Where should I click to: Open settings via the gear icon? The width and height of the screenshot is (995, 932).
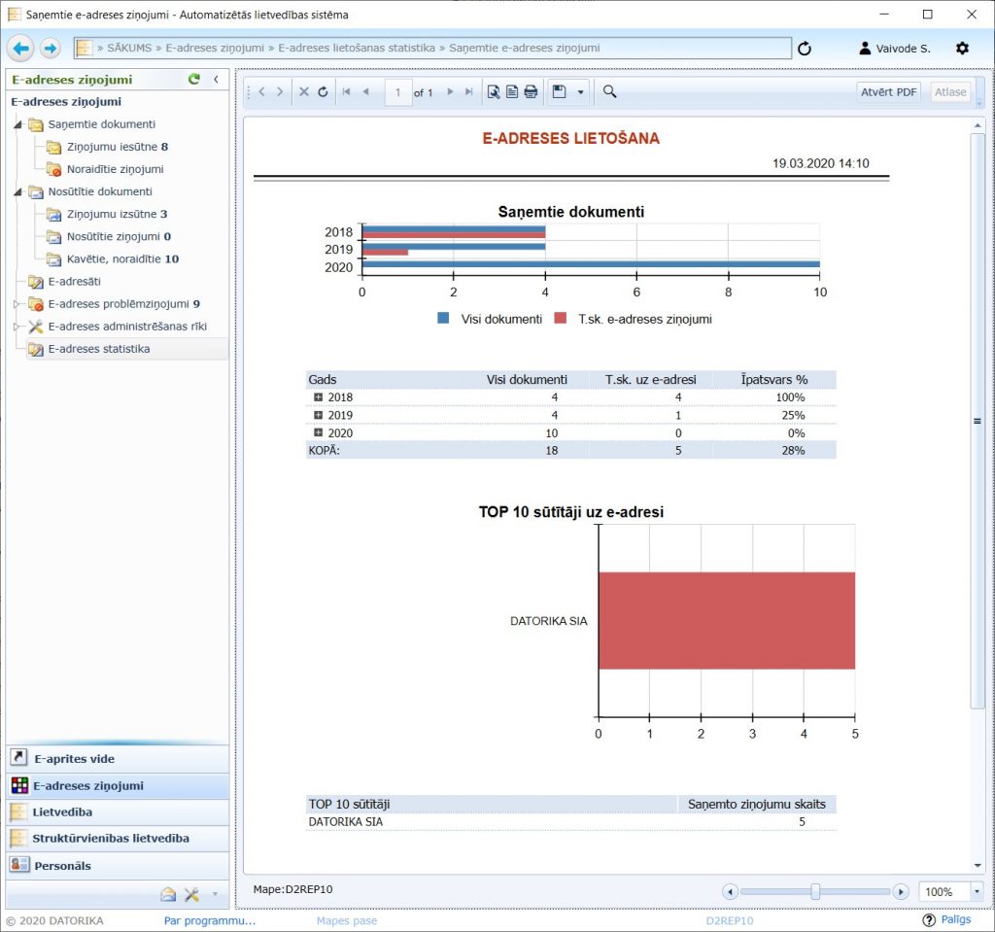(x=962, y=48)
